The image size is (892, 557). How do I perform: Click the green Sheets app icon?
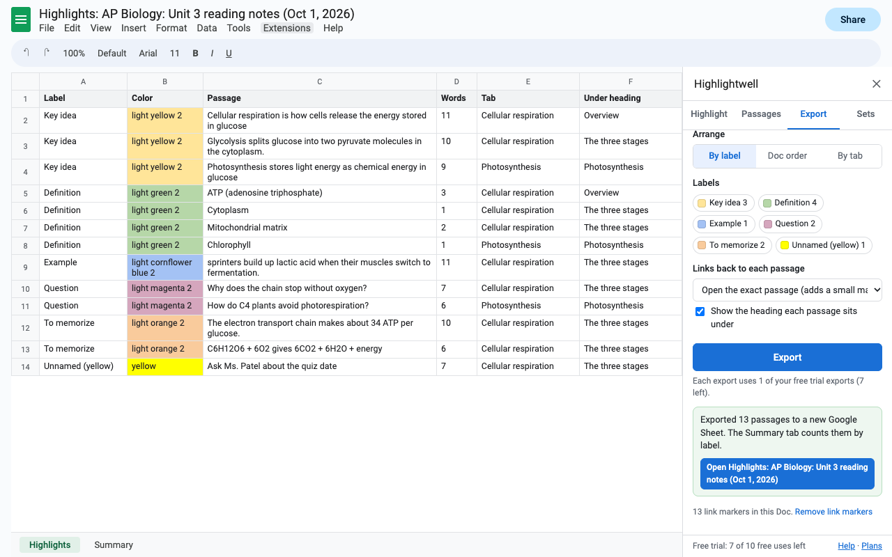coord(21,19)
